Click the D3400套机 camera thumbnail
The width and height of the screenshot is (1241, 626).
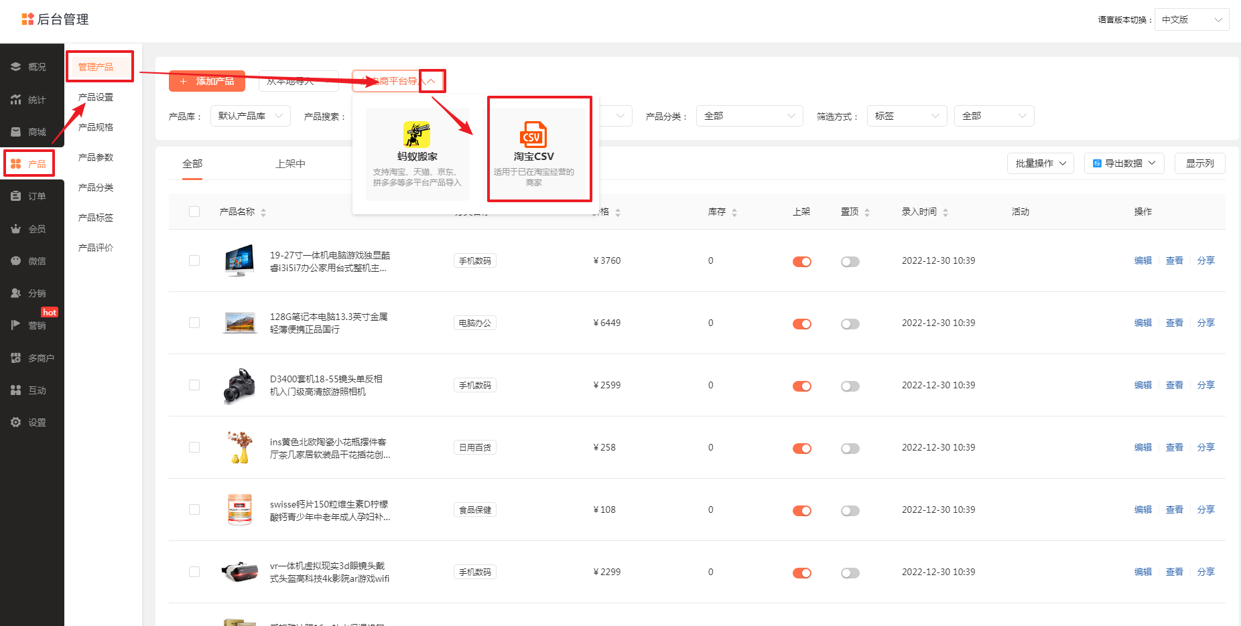point(240,386)
